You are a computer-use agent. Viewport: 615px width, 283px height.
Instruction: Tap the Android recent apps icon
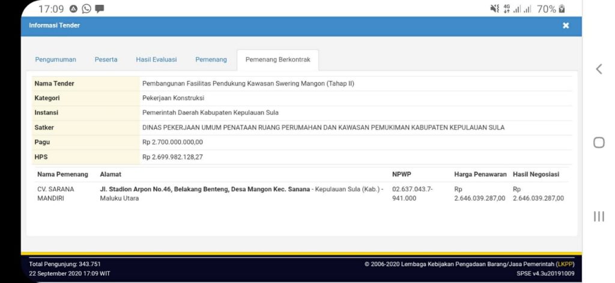tap(599, 216)
